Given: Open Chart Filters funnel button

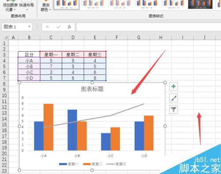Looking at the screenshot, I should (173, 109).
